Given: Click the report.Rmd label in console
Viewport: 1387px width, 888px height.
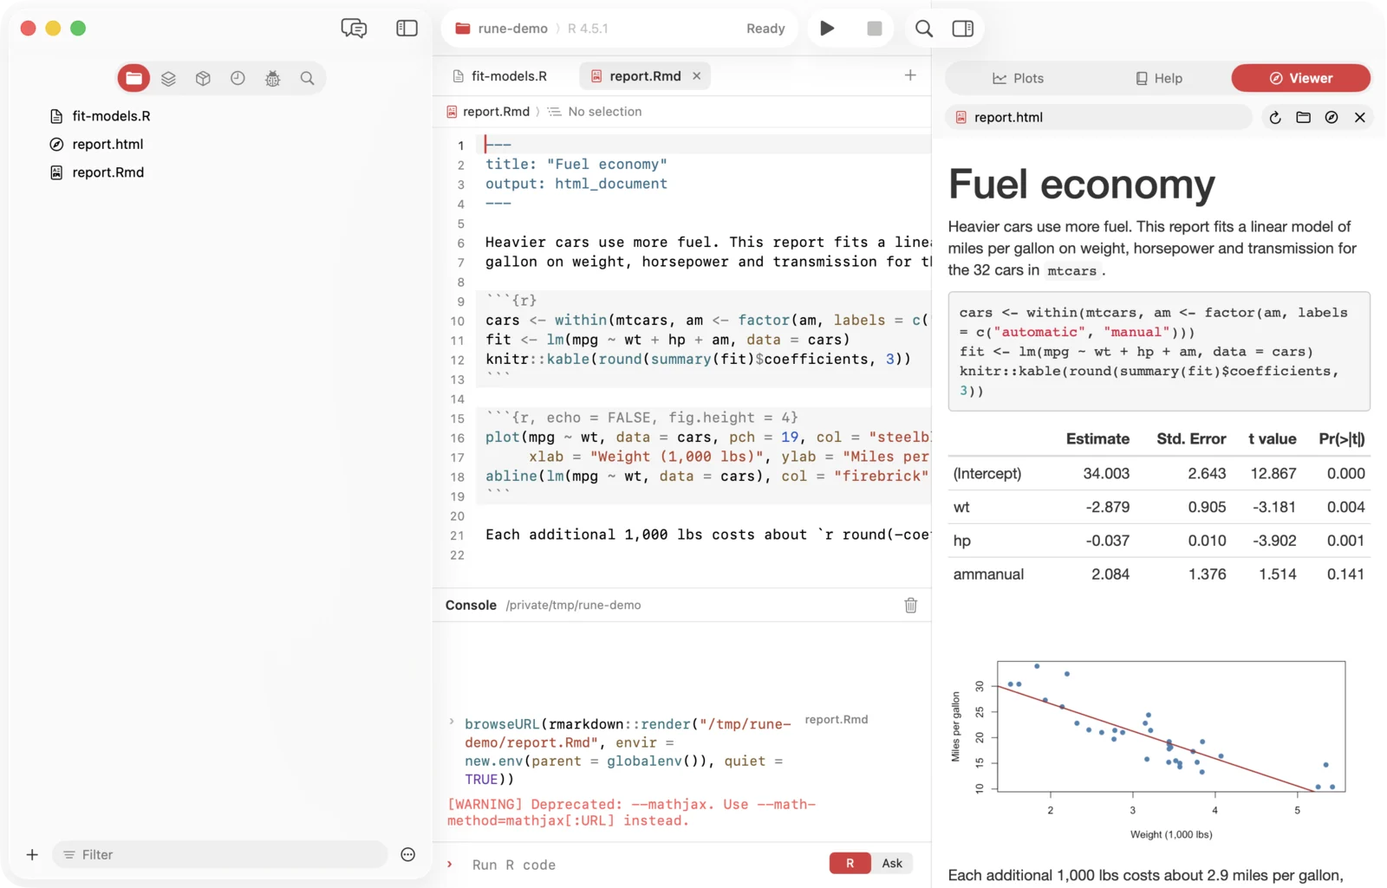Looking at the screenshot, I should click(837, 720).
